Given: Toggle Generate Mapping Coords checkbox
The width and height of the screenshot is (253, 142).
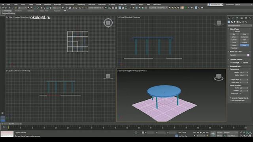Looking at the screenshot, I should (230, 98).
